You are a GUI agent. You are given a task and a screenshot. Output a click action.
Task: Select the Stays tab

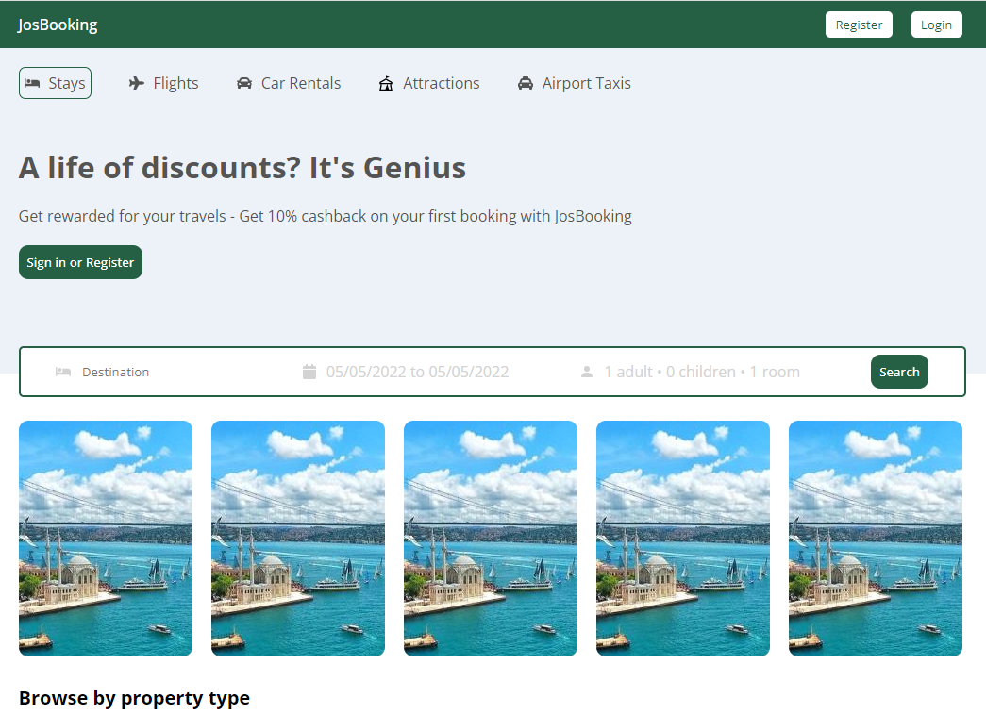click(x=56, y=83)
